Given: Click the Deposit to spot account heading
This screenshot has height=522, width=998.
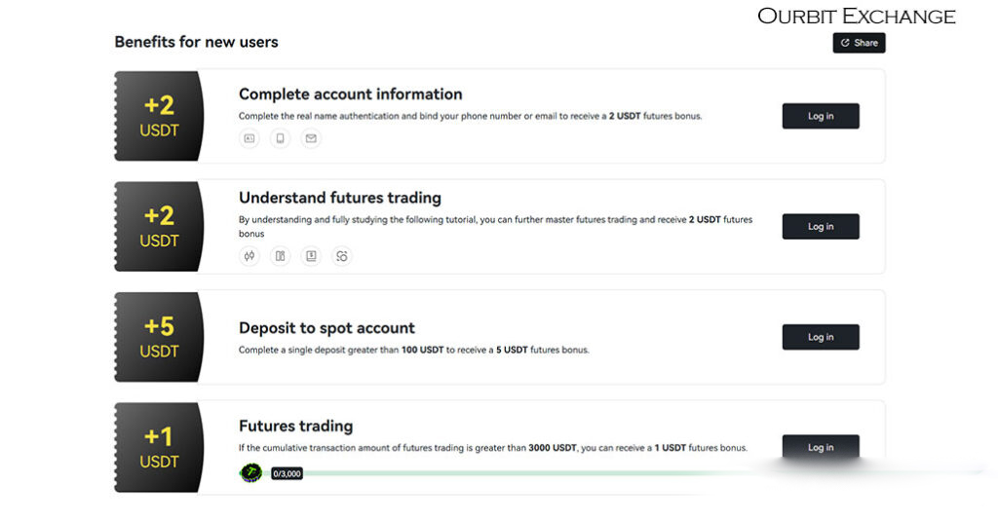Looking at the screenshot, I should coord(326,328).
